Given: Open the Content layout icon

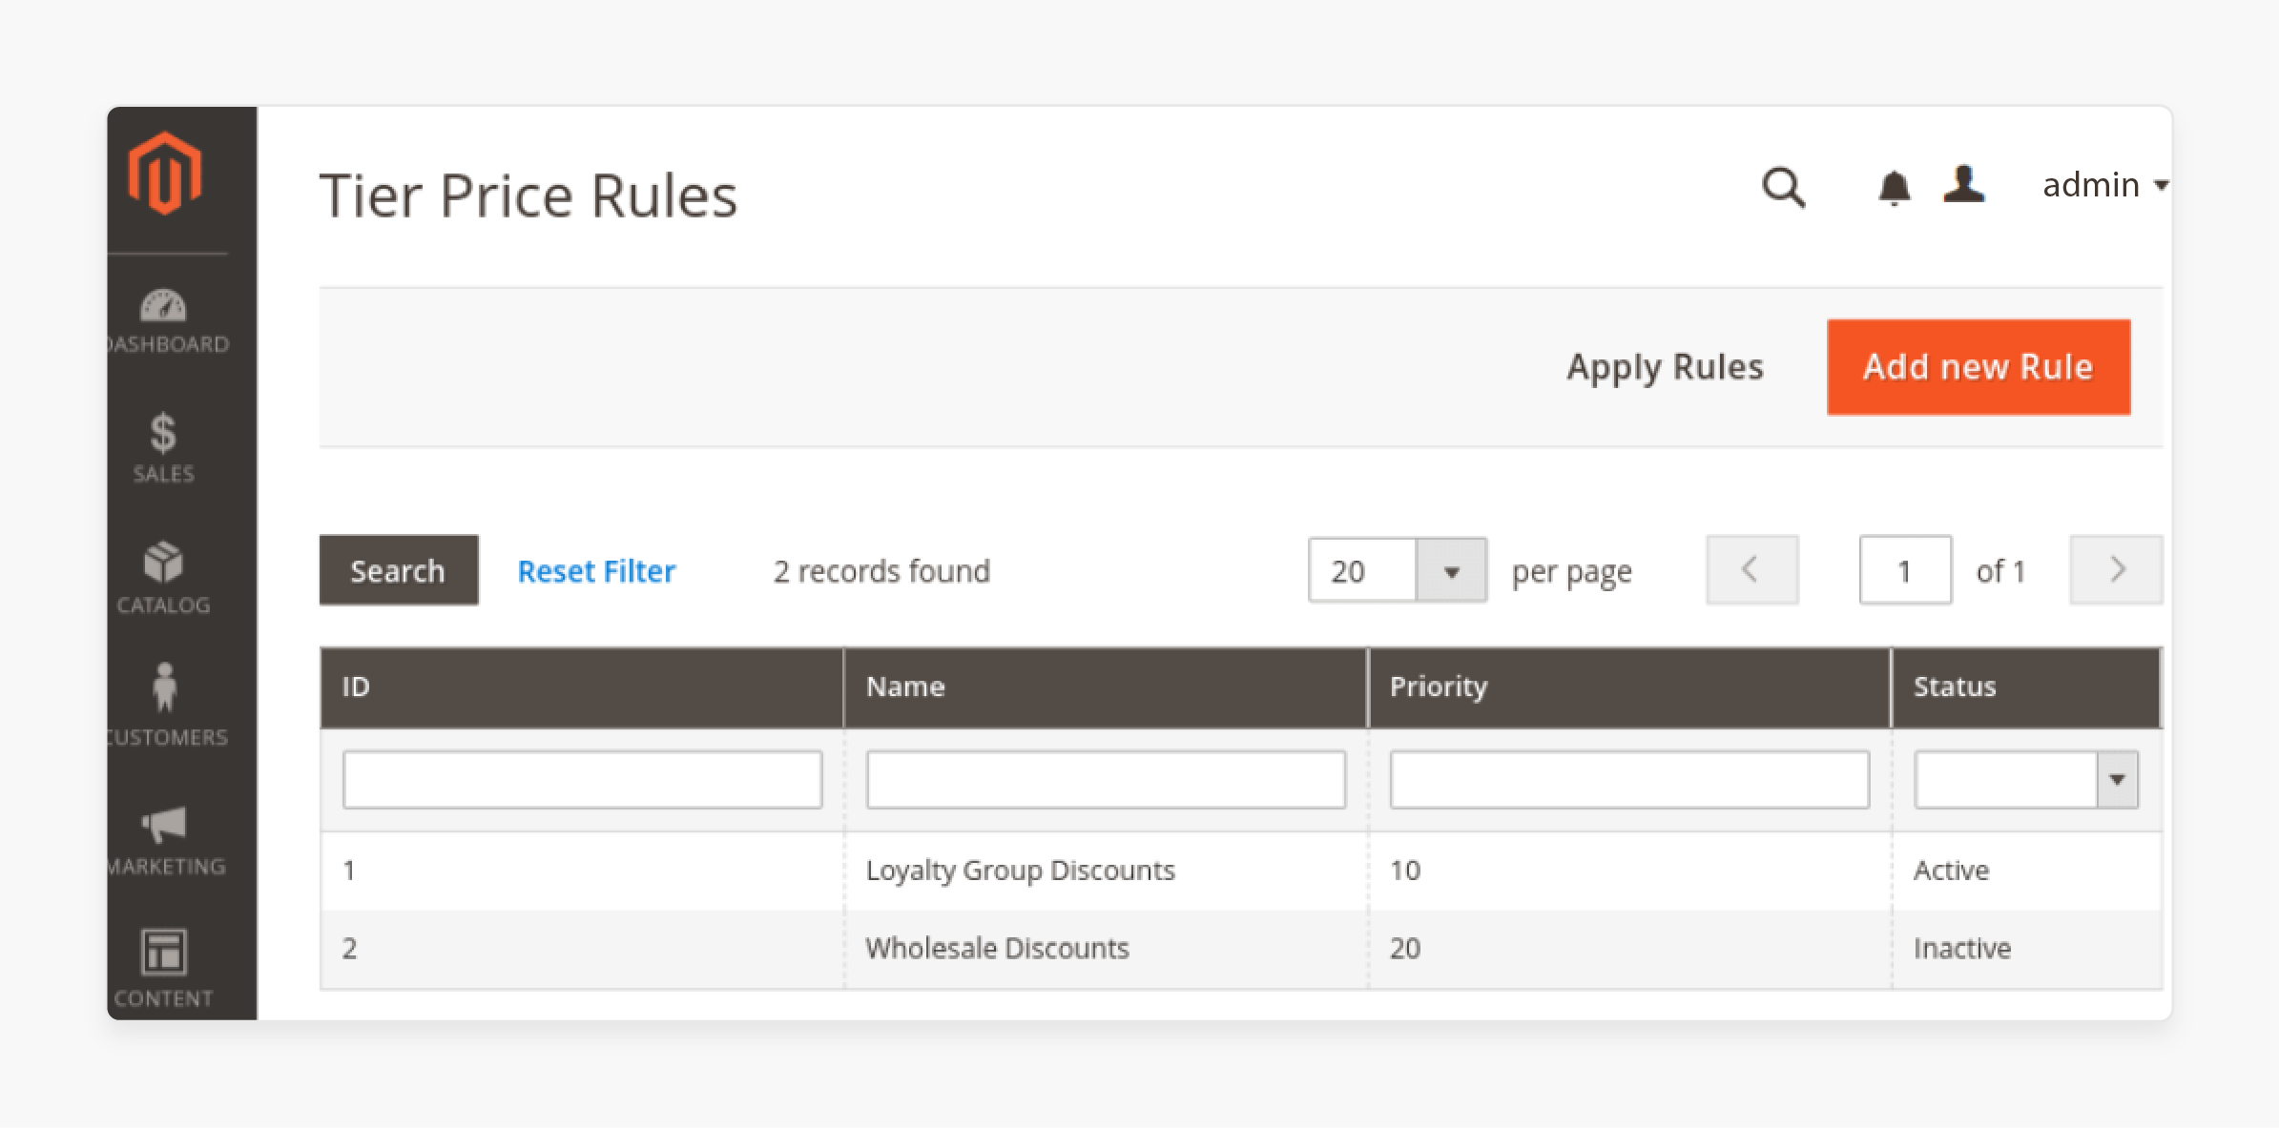Looking at the screenshot, I should pos(164,952).
